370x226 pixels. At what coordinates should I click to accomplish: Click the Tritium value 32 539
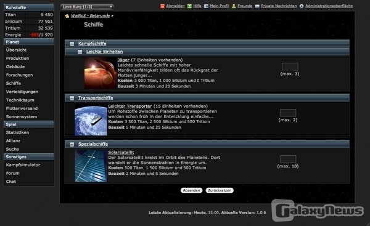click(x=45, y=28)
